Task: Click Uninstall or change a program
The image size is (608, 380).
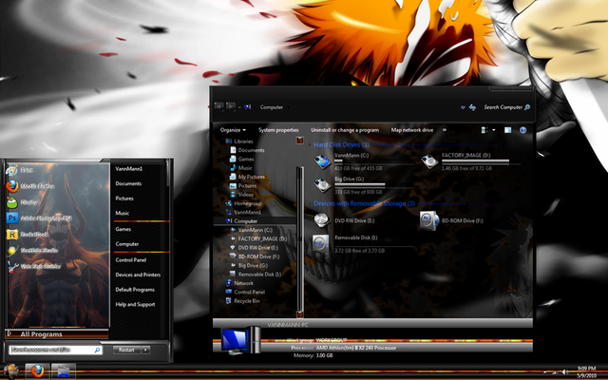Action: pyautogui.click(x=345, y=130)
